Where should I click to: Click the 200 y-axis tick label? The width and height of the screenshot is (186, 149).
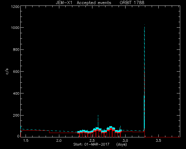16,116
